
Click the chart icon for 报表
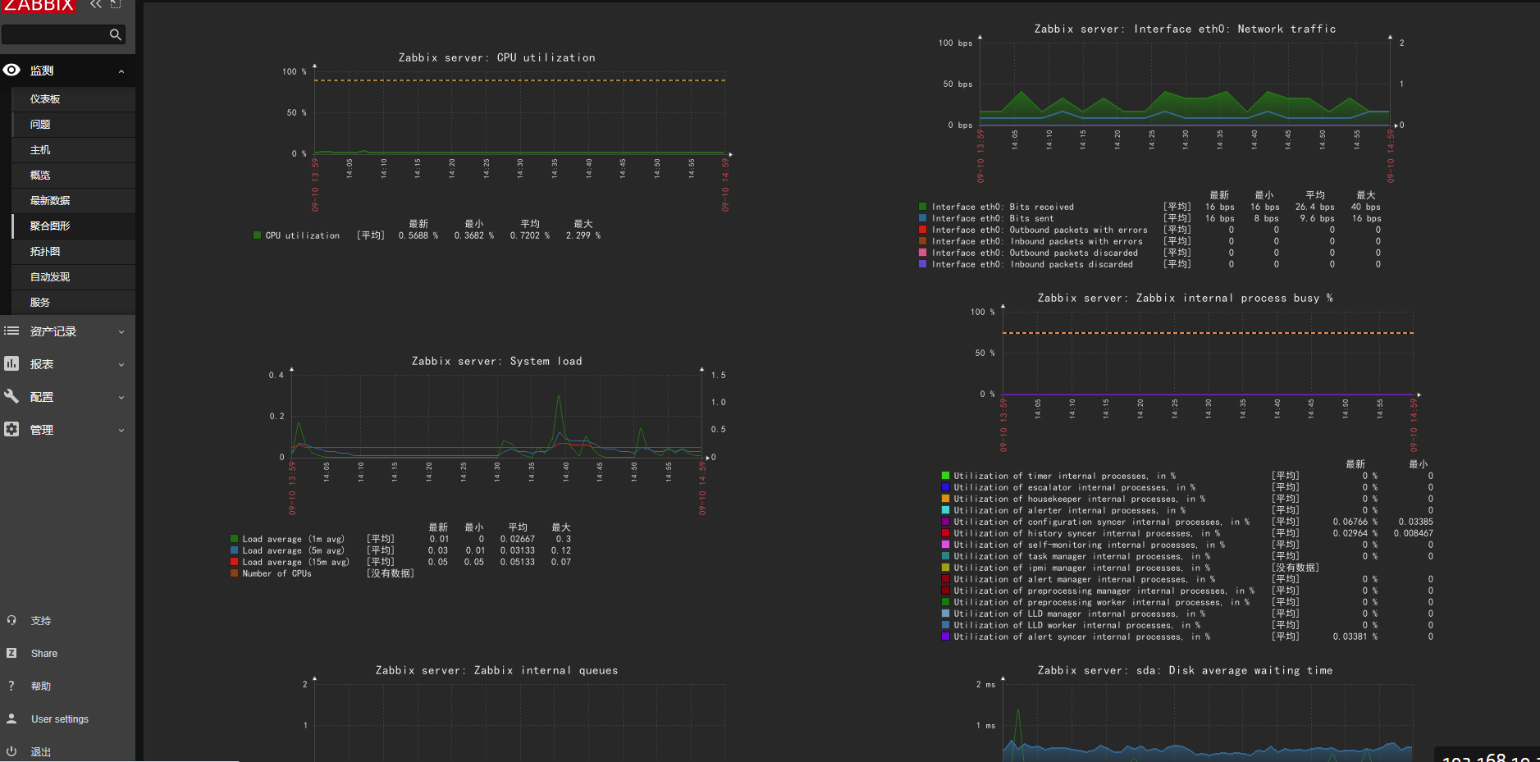coord(11,364)
